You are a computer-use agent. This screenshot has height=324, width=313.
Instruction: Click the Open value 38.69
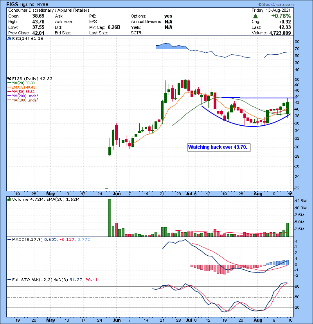tap(38, 16)
